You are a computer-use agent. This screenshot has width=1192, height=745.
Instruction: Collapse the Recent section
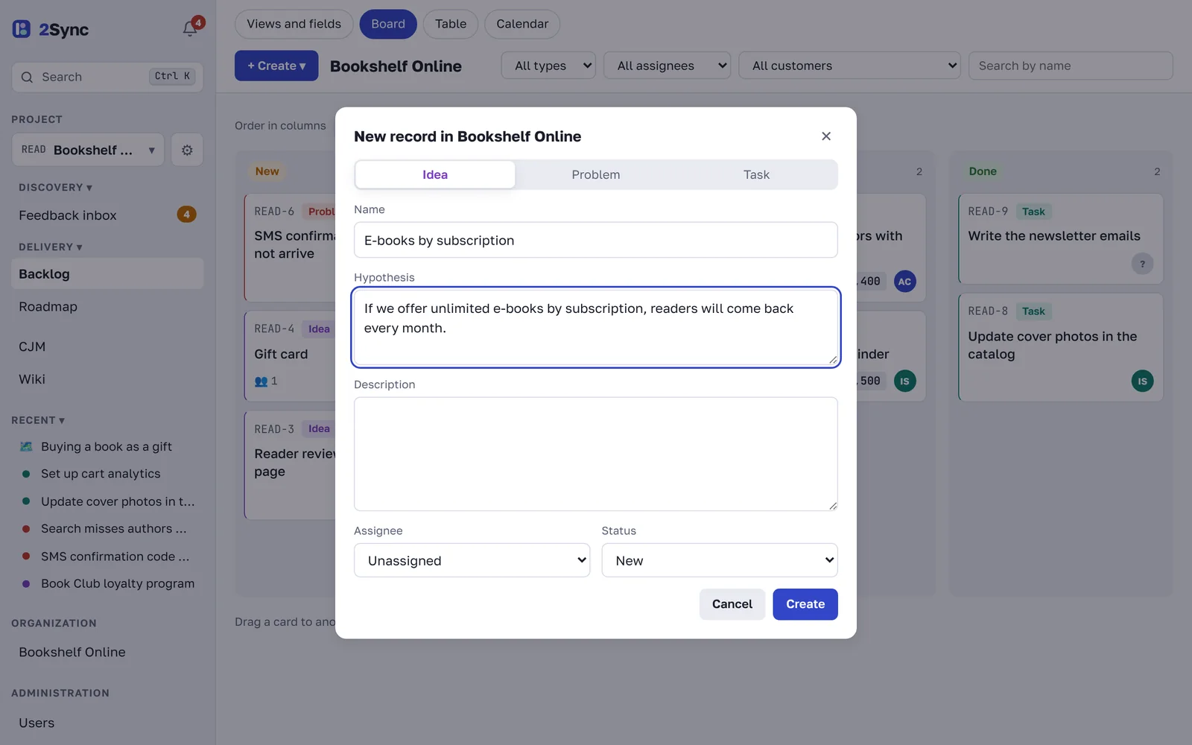tap(38, 420)
